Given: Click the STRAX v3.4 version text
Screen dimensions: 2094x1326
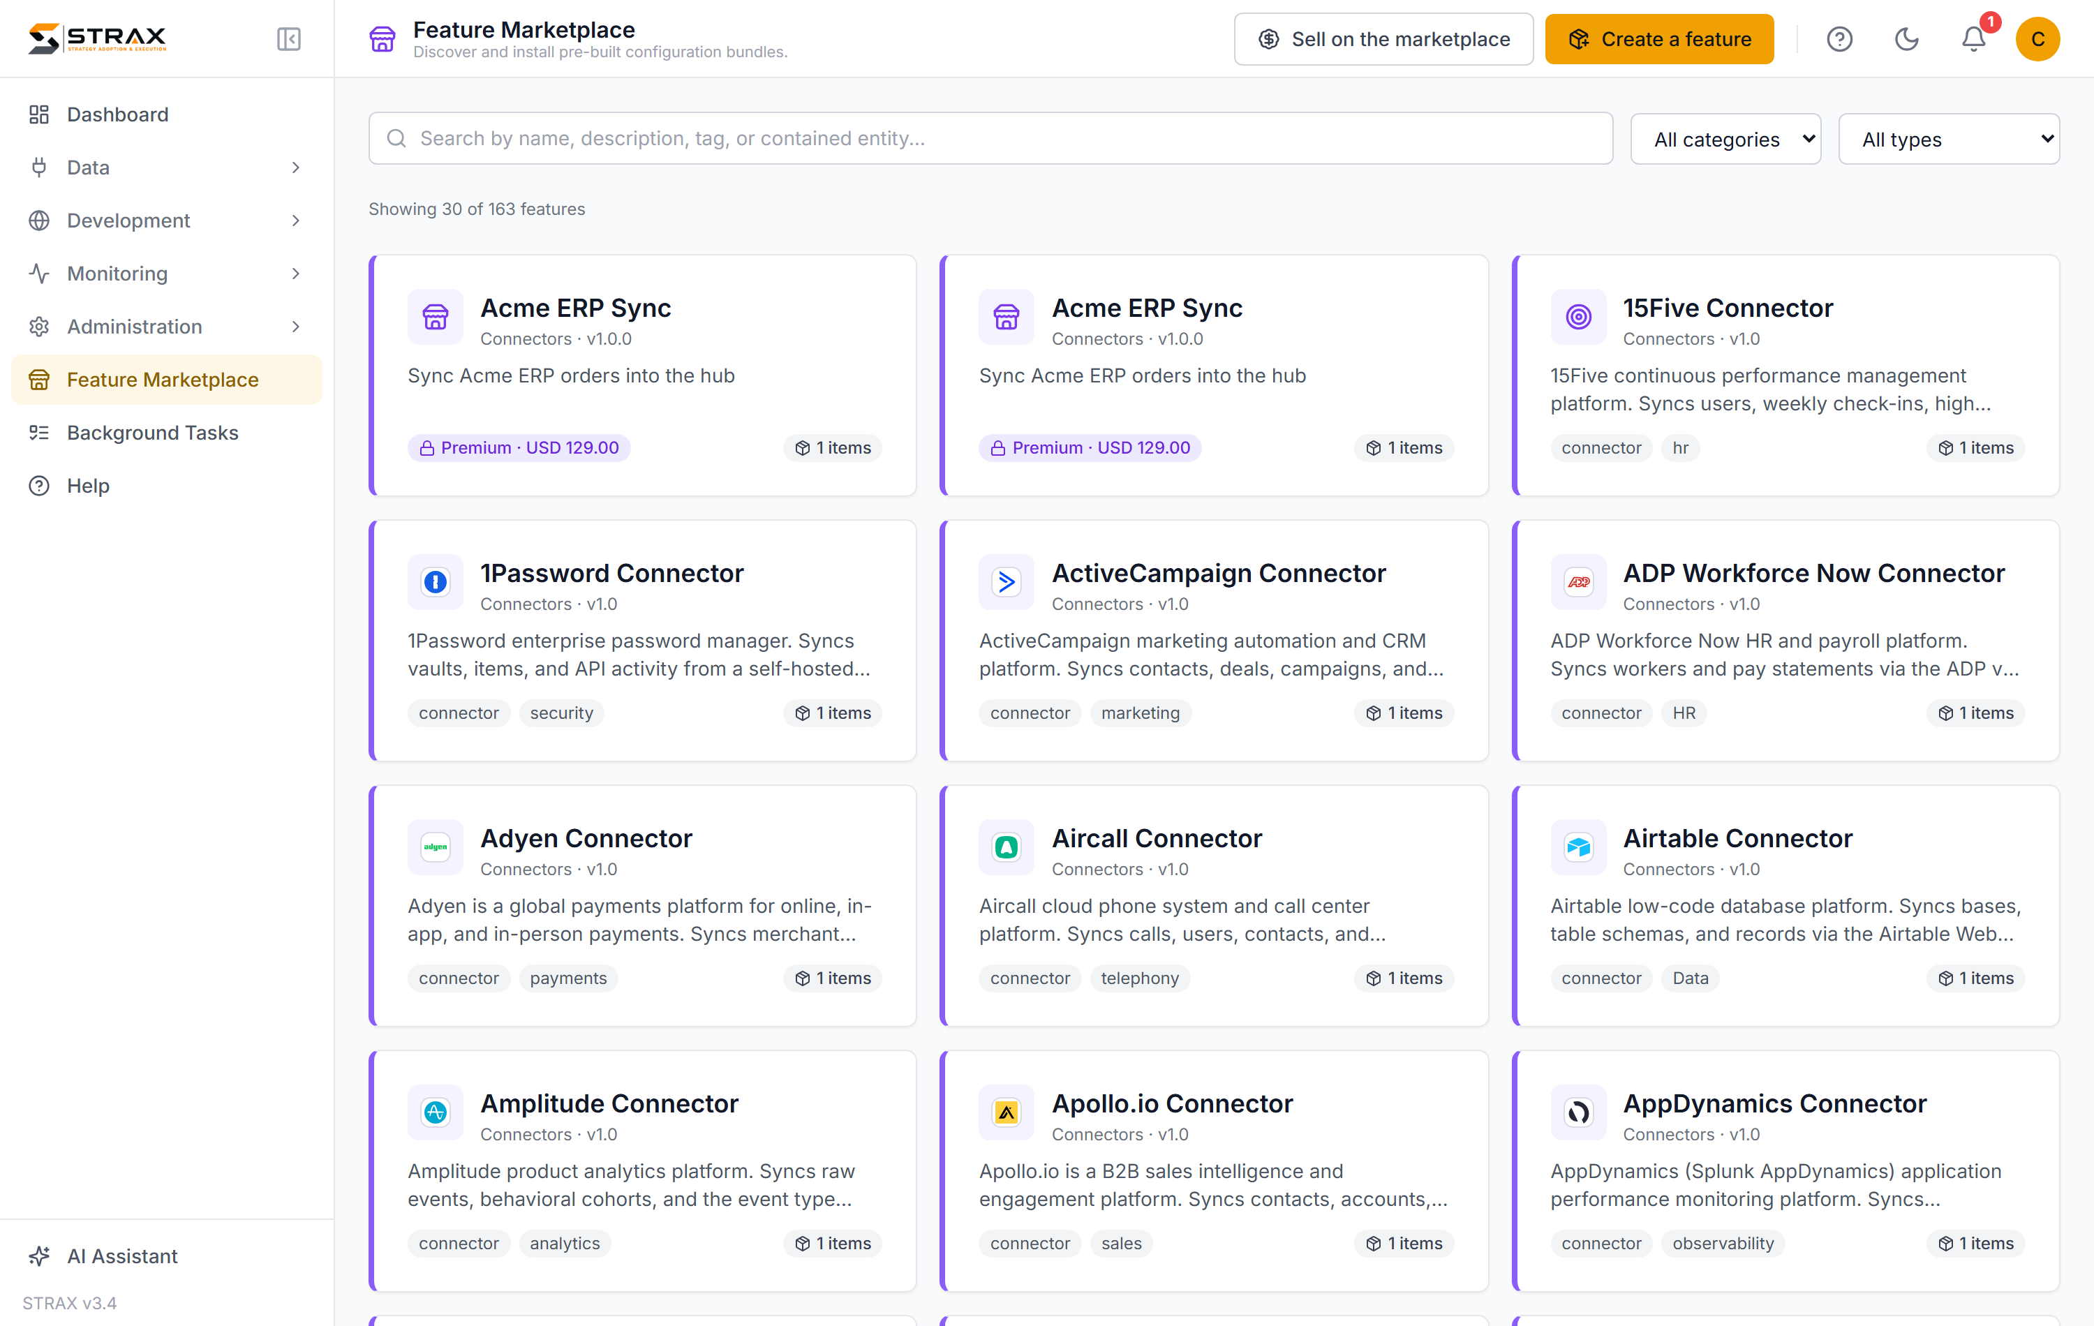Looking at the screenshot, I should [x=70, y=1302].
